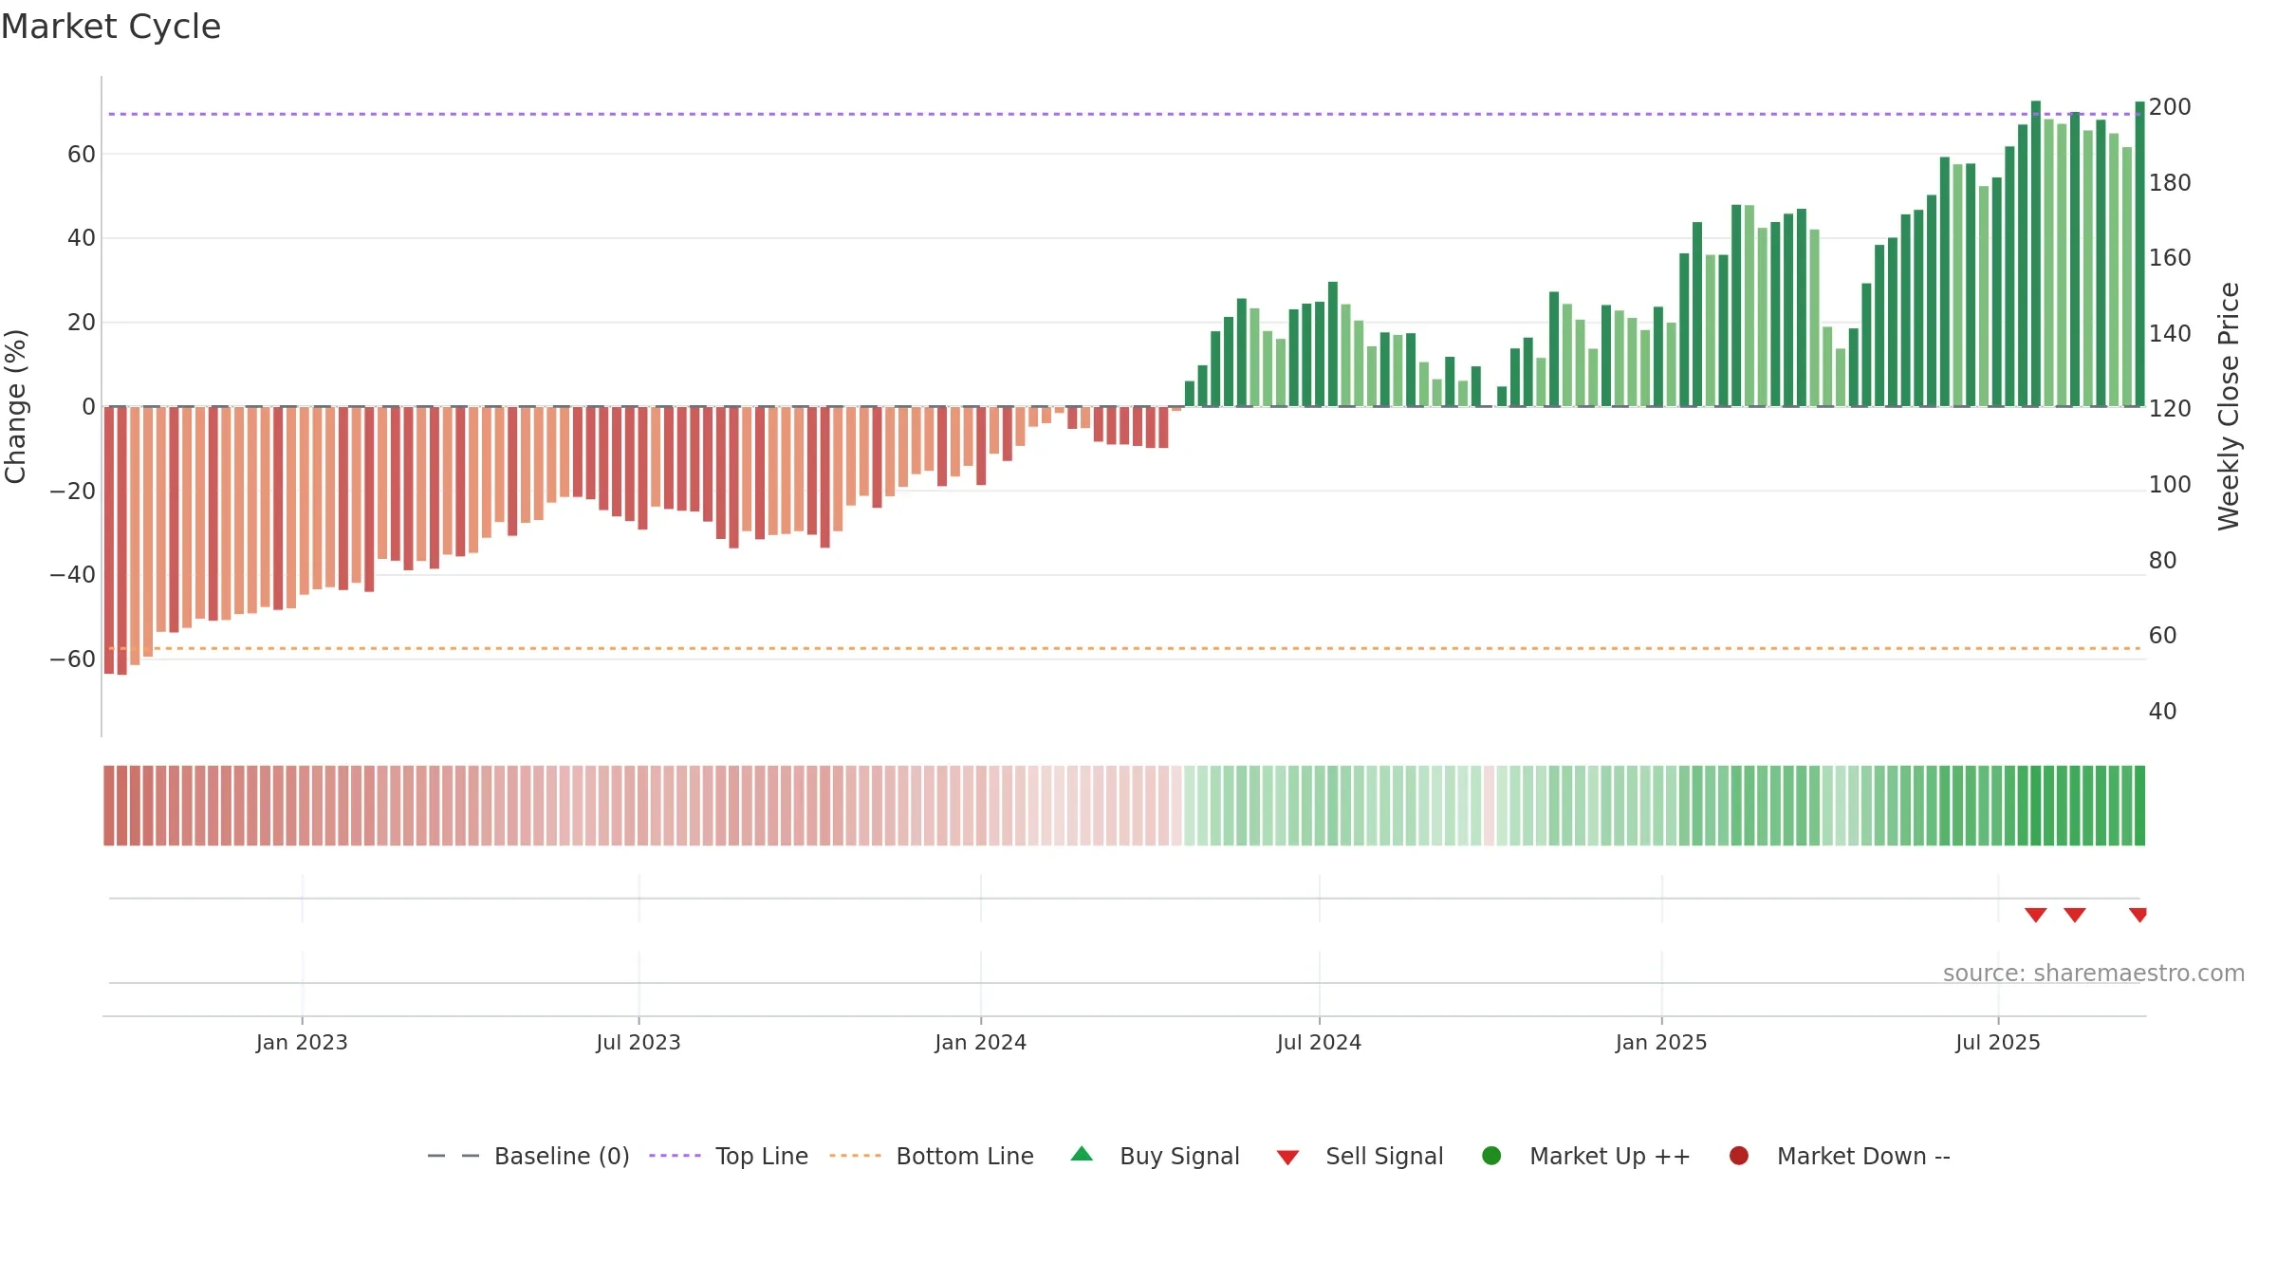Screen dimensions: 2277x1281
Task: Click the darkest red heat-strip cell at far left
Action: 109,806
